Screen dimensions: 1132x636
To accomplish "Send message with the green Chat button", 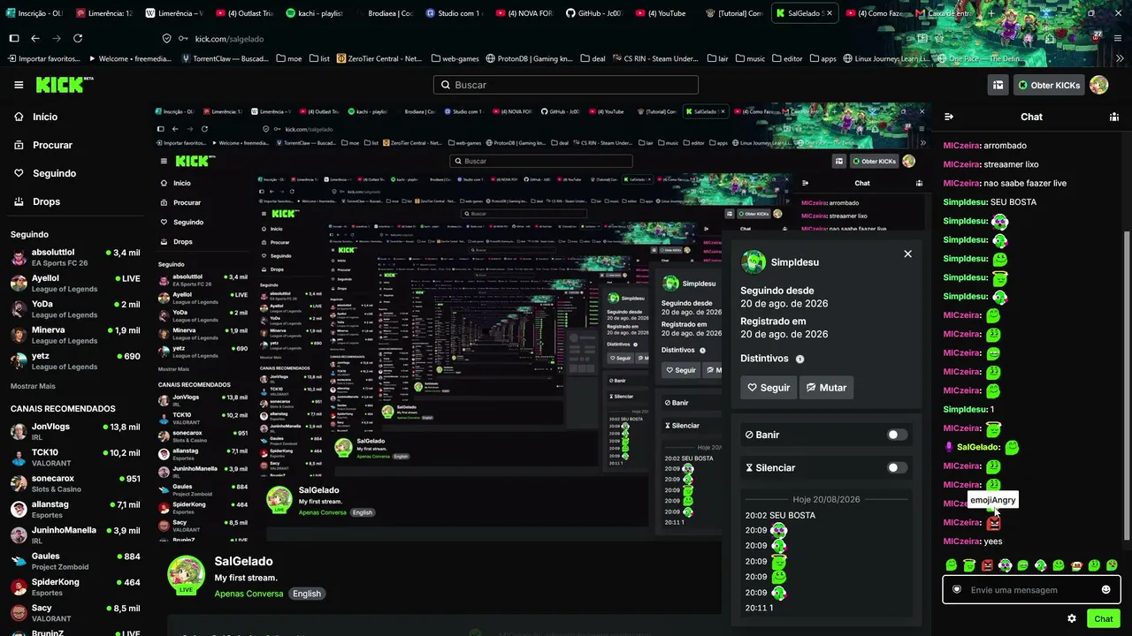I will [1103, 618].
